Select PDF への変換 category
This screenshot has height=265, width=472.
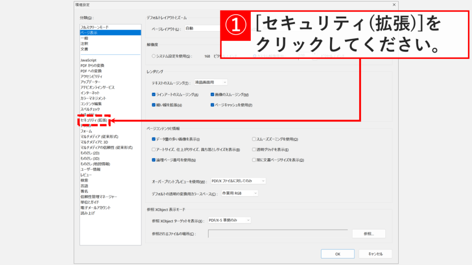tap(91, 71)
